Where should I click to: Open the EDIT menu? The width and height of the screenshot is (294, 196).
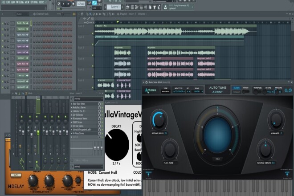[x=8, y=2]
